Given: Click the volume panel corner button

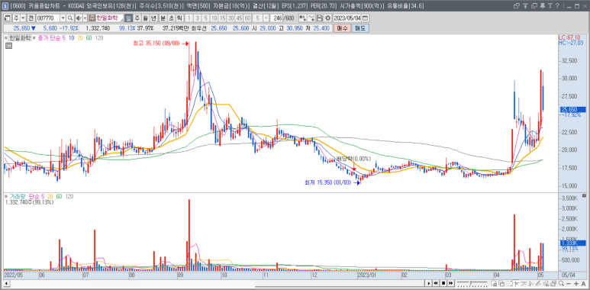Looking at the screenshot, I should [584, 196].
